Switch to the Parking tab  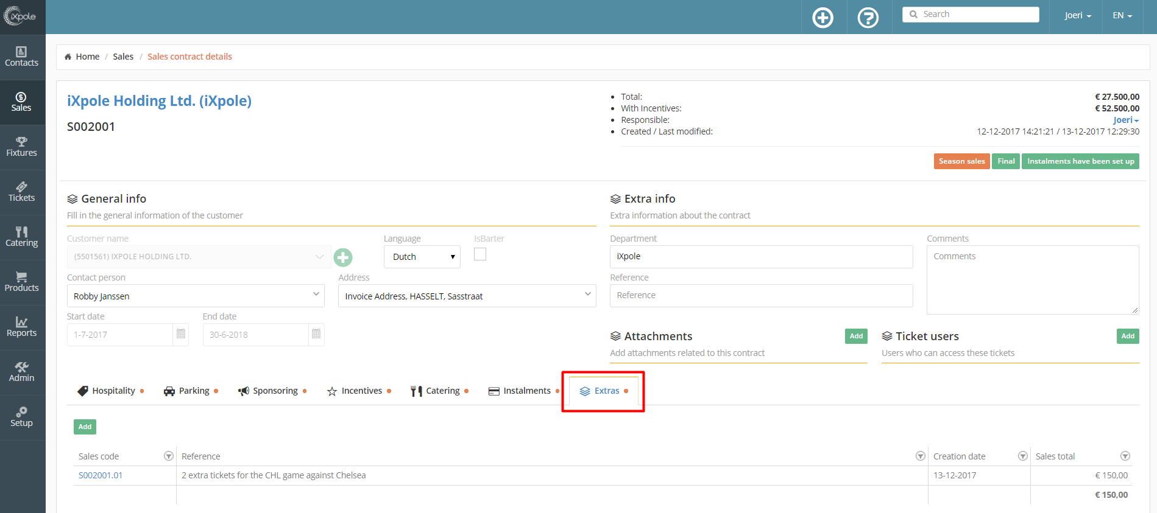(191, 391)
